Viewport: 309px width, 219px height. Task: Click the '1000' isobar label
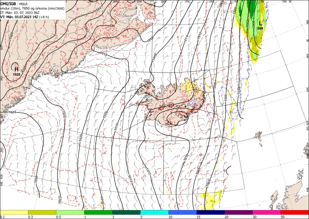tap(254, 24)
